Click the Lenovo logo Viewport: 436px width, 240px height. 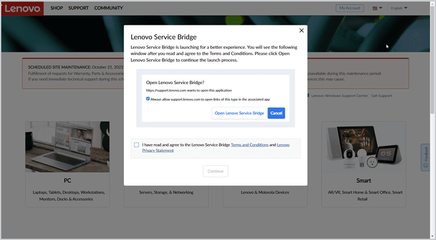pos(22,8)
